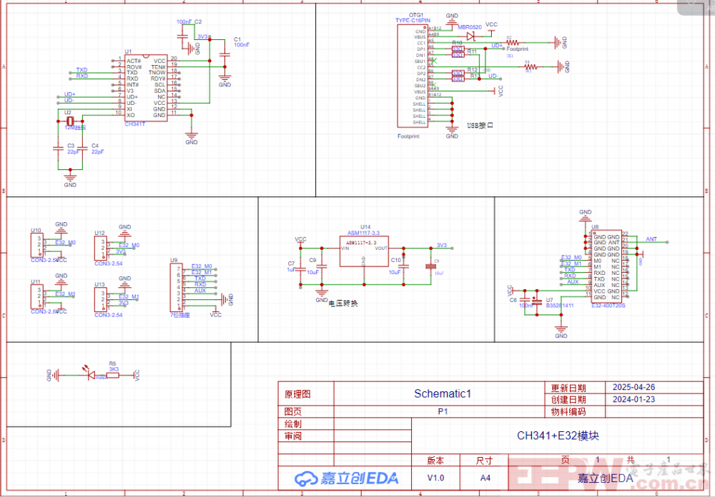
Task: Select resistor R10 on the DP1 line
Action: click(x=458, y=49)
